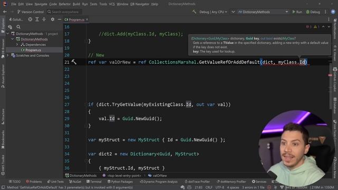Run the DictionaryMethods configuration
Image resolution: width=338 pixels, height=190 pixels.
(x=297, y=12)
